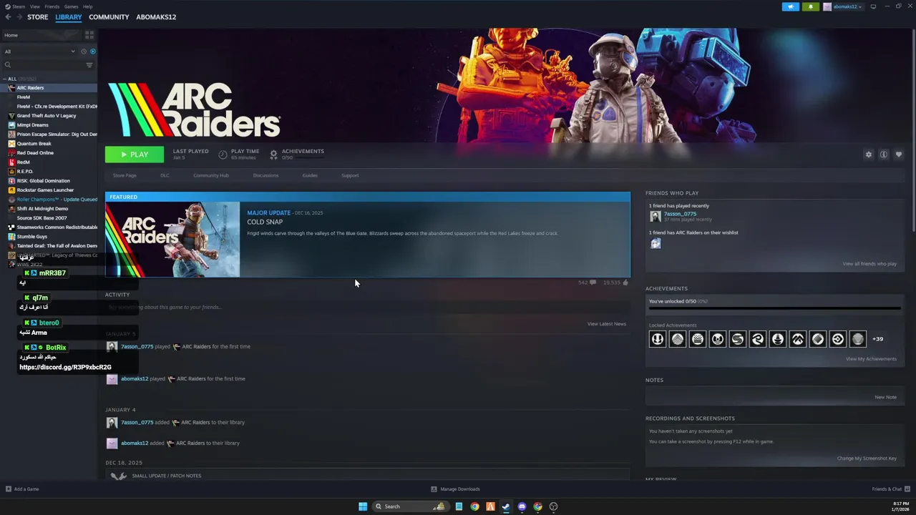Open the Guides link
This screenshot has width=916, height=515.
click(310, 175)
